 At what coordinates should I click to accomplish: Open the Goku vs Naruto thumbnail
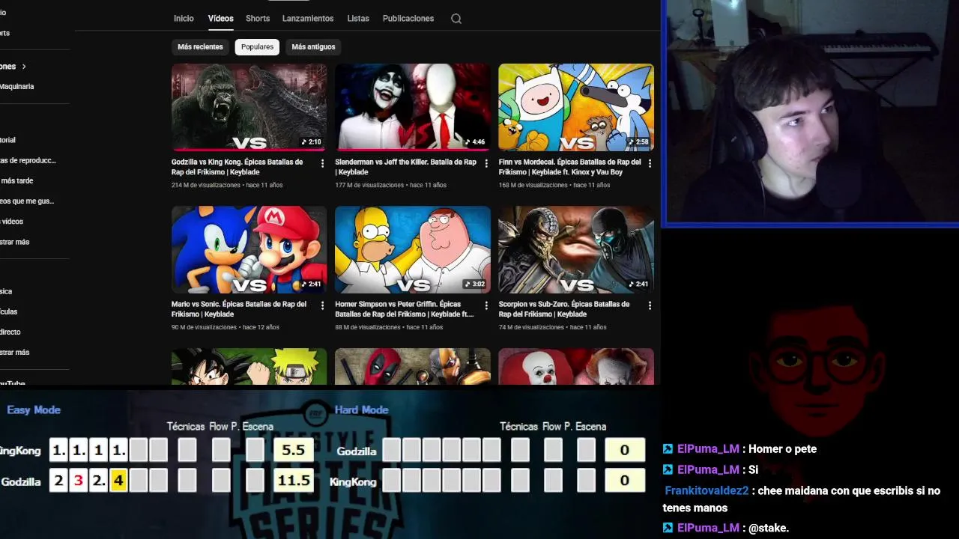click(249, 367)
